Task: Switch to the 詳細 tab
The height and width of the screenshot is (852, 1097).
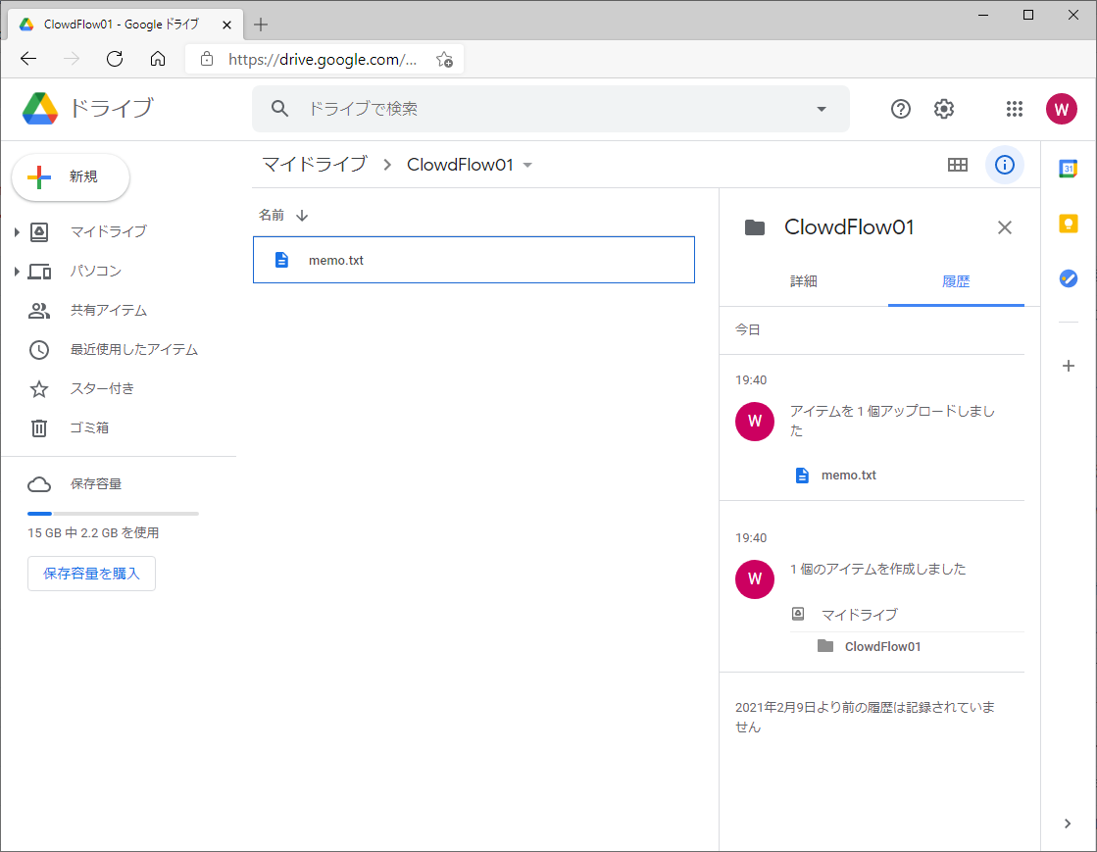Action: (803, 281)
